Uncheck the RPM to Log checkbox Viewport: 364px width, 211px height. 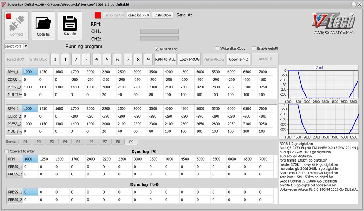[x=157, y=49]
